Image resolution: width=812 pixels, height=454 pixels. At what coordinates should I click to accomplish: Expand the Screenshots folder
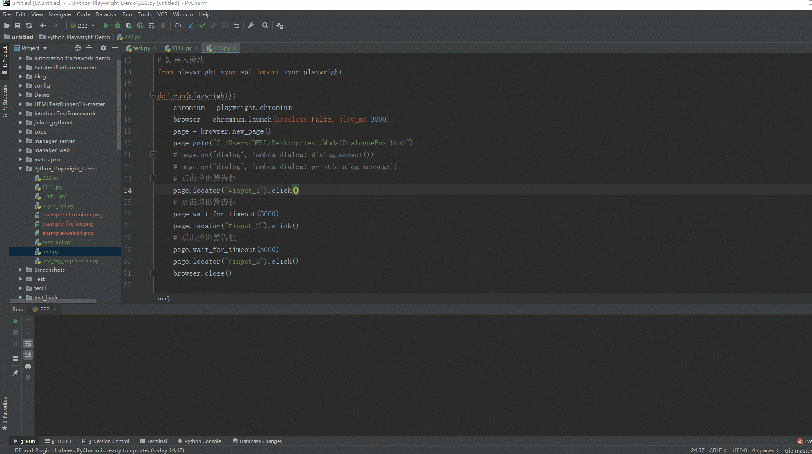coord(20,270)
